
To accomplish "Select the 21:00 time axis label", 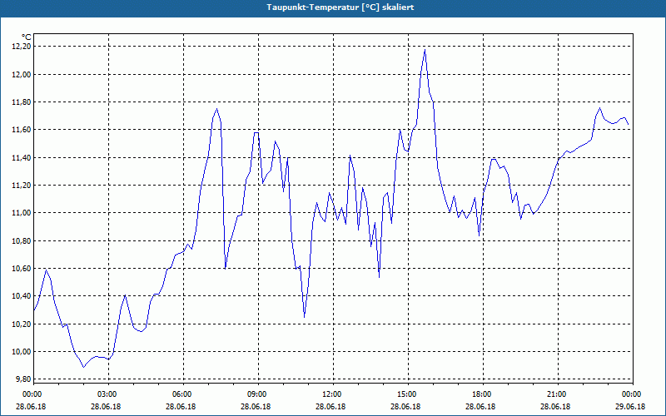I will (x=558, y=394).
